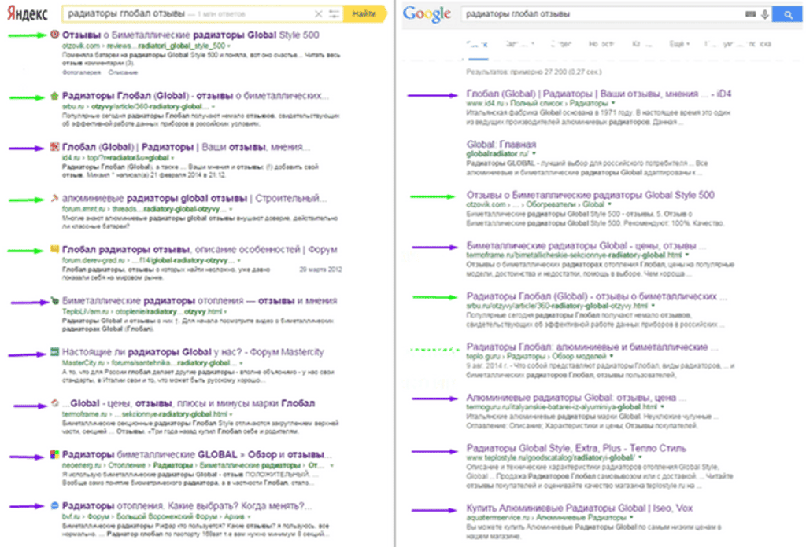Expand dropdown arrow after Google teplo.guru breadcrumb
Viewport: 806px width, 547px height.
coord(612,356)
